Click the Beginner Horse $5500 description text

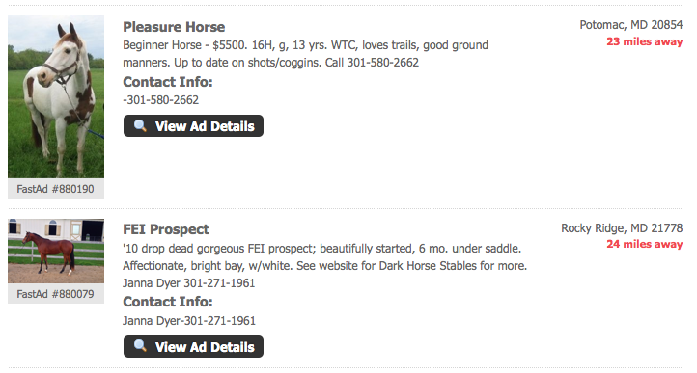[x=305, y=54]
